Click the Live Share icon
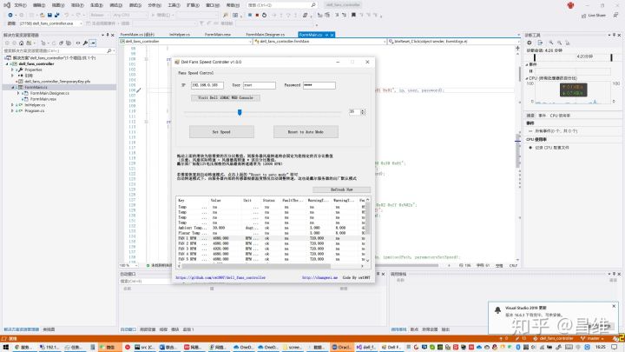The image size is (625, 352). [x=583, y=16]
